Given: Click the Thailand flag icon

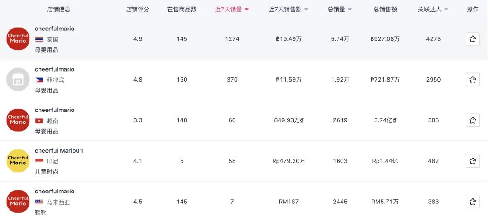Looking at the screenshot, I should pos(39,39).
